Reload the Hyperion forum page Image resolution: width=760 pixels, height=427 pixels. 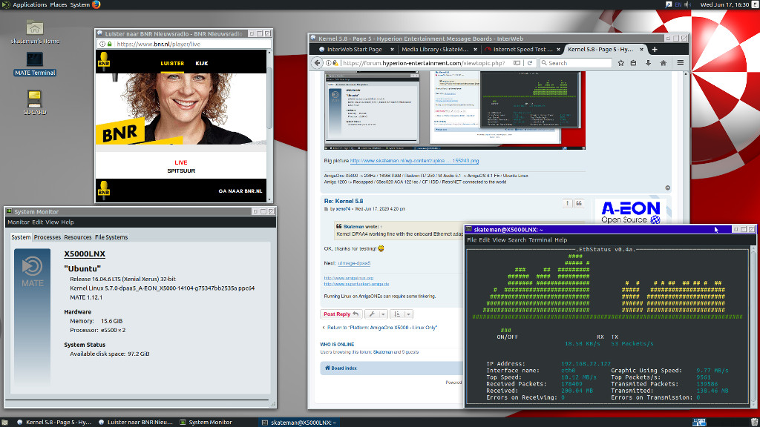click(530, 63)
